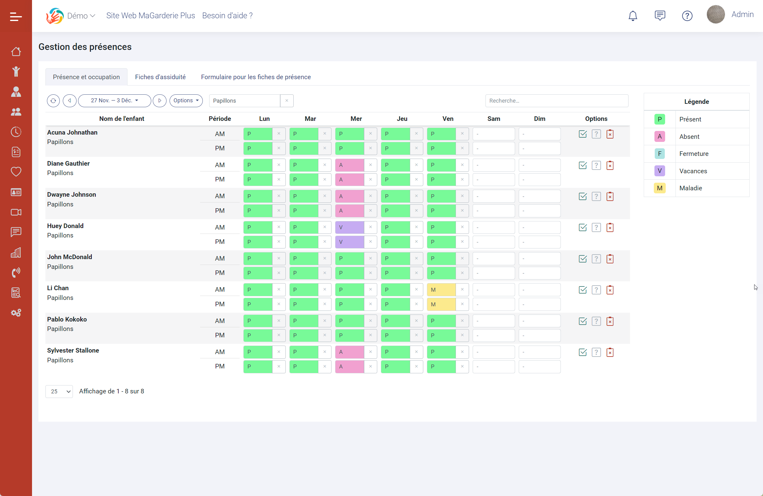Open the notifications bell icon
Viewport: 763px width, 496px height.
[x=632, y=16]
